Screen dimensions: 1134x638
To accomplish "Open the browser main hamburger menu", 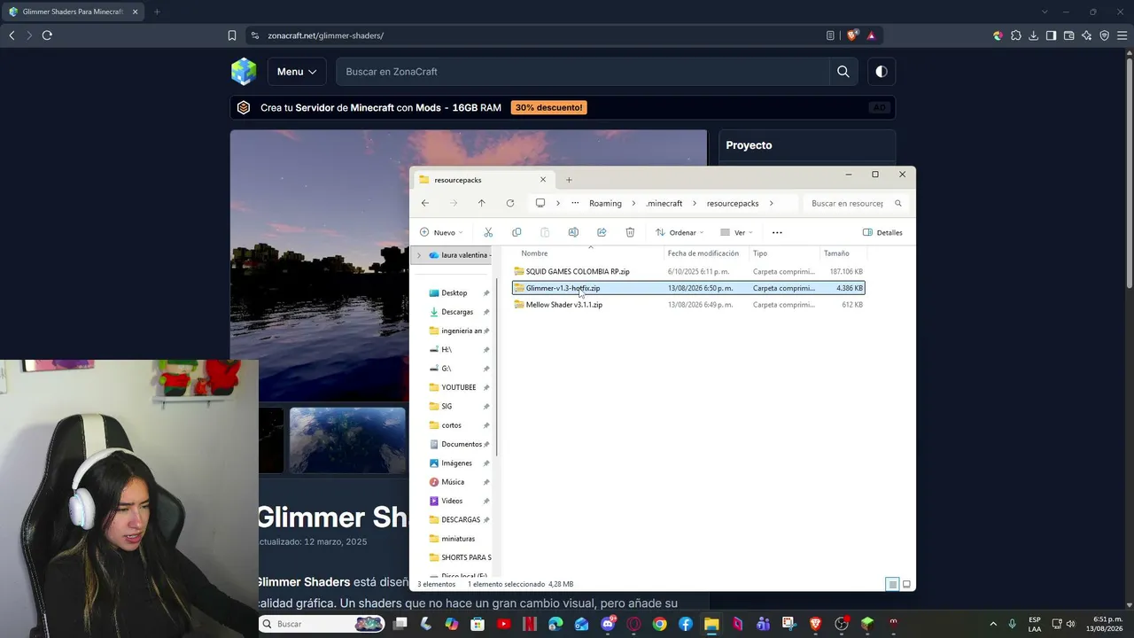I will coord(1122,35).
